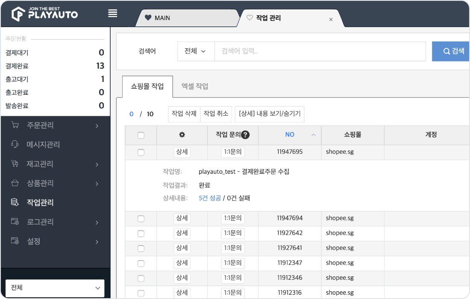Click the shopping cart 주문관리 icon
Screen dimensions: 470x299
pyautogui.click(x=15, y=126)
